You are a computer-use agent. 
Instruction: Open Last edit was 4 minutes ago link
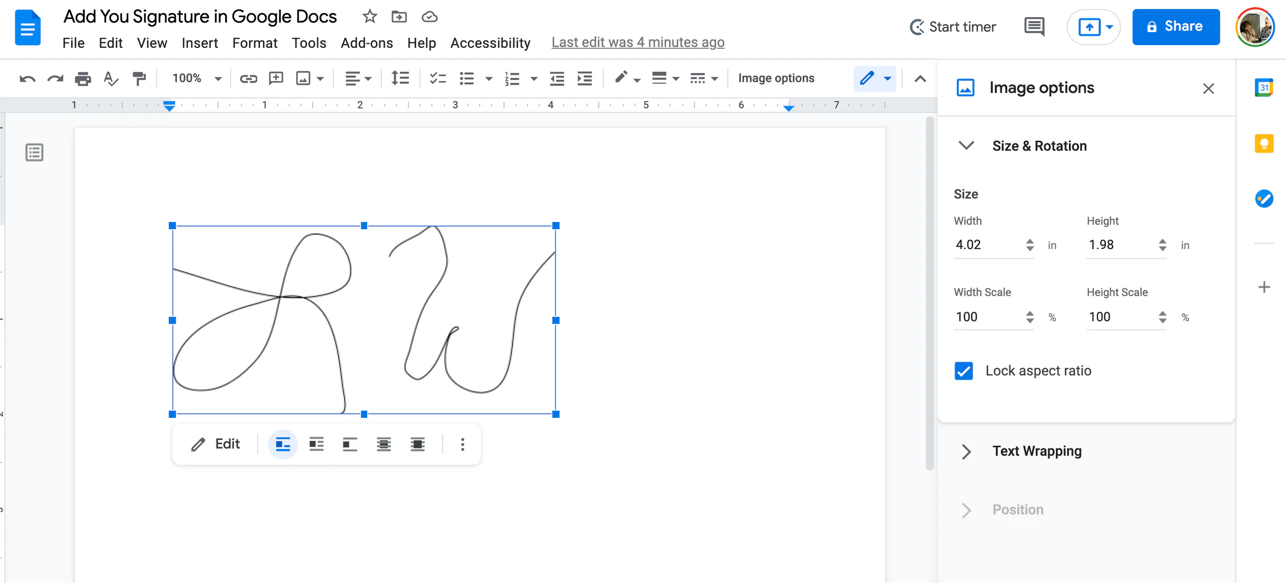[638, 43]
